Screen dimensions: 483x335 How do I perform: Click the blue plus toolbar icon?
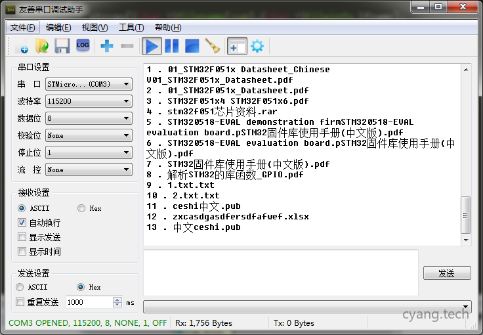tap(107, 46)
